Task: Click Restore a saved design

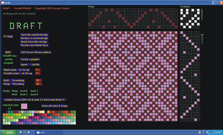Action: tap(34, 38)
